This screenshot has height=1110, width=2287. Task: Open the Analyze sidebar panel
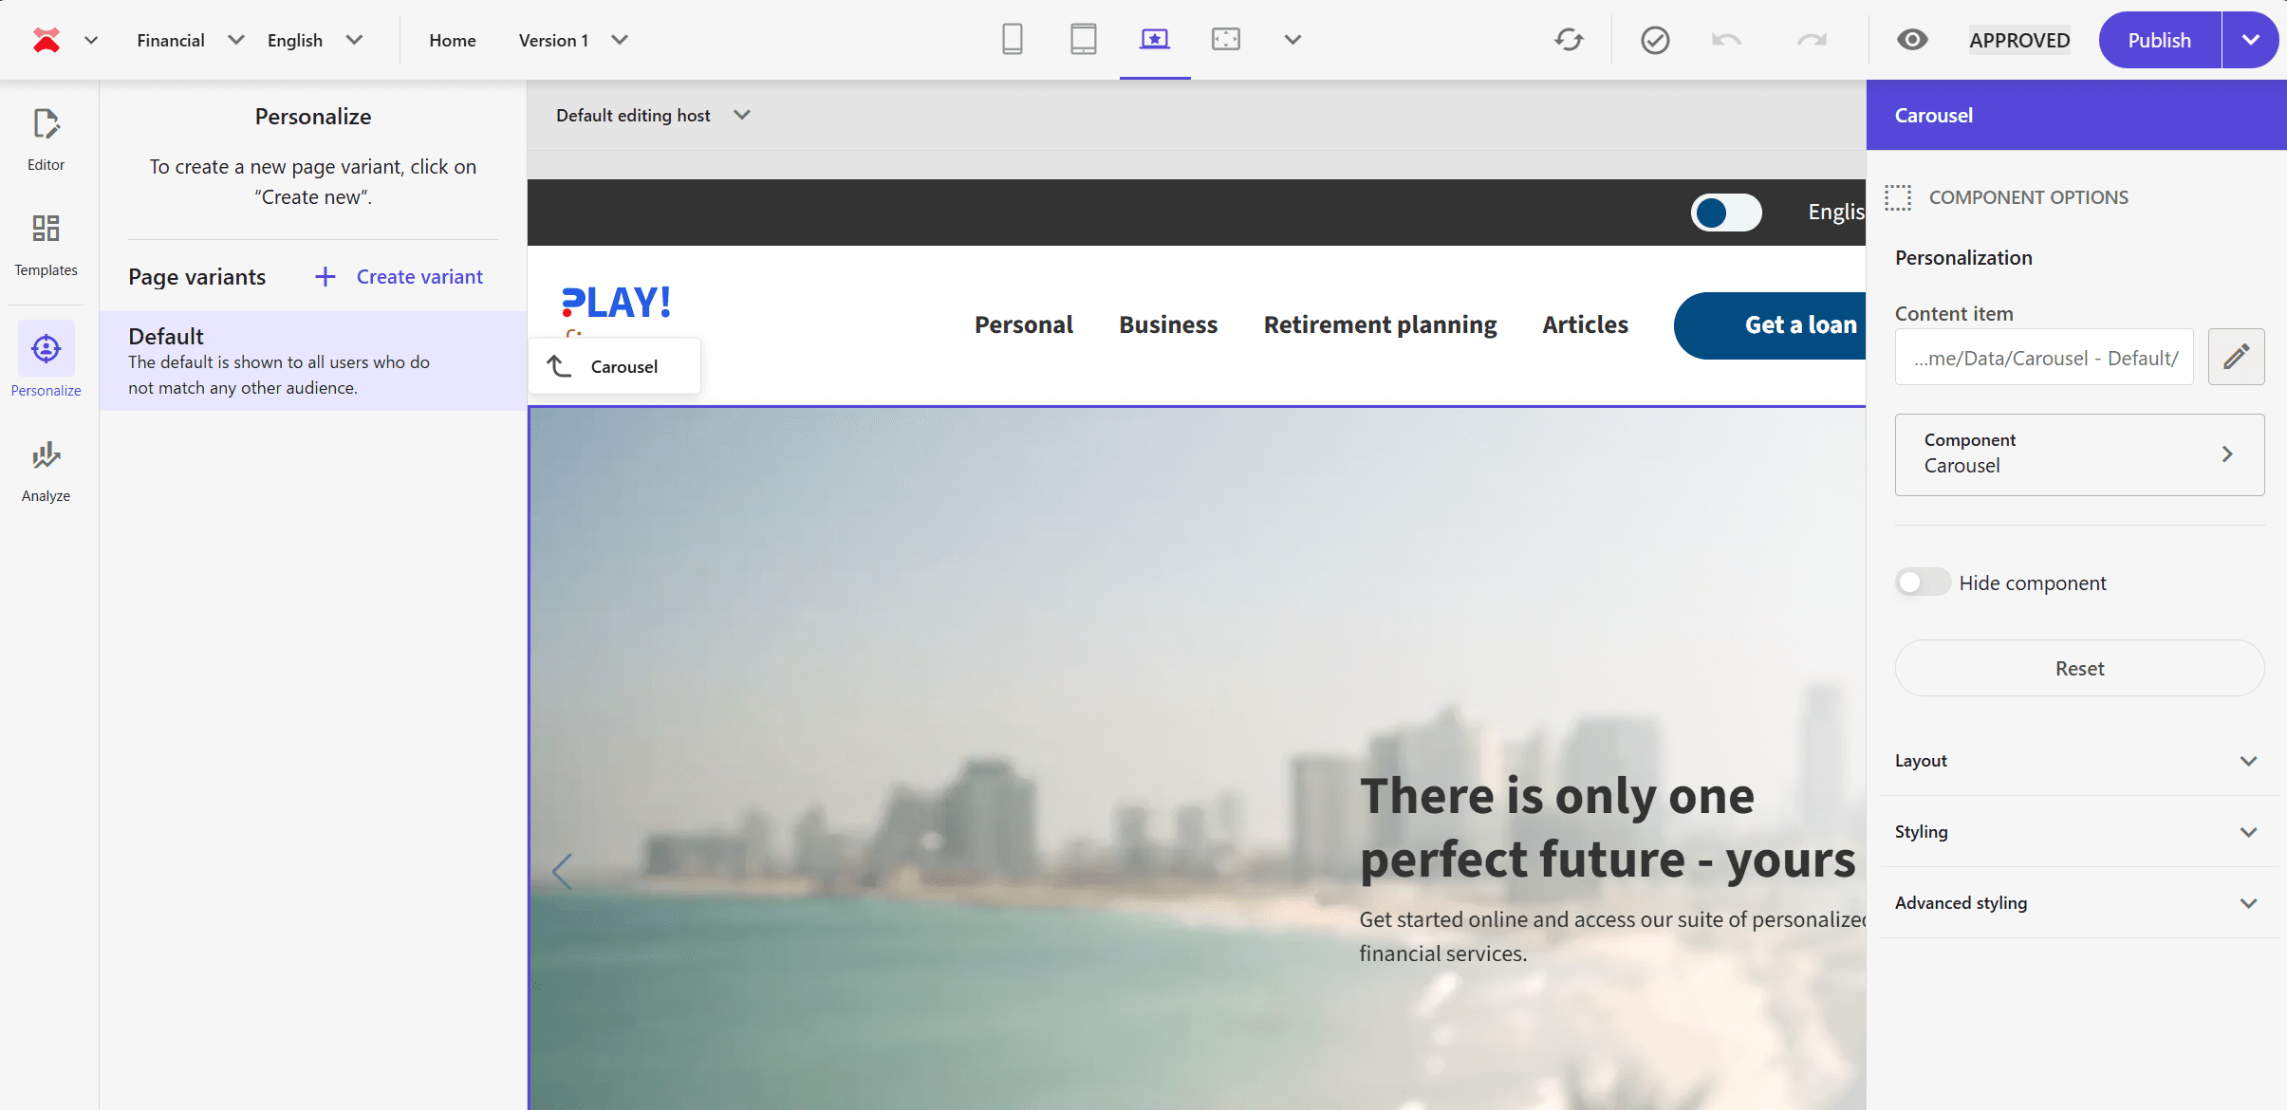pyautogui.click(x=46, y=471)
